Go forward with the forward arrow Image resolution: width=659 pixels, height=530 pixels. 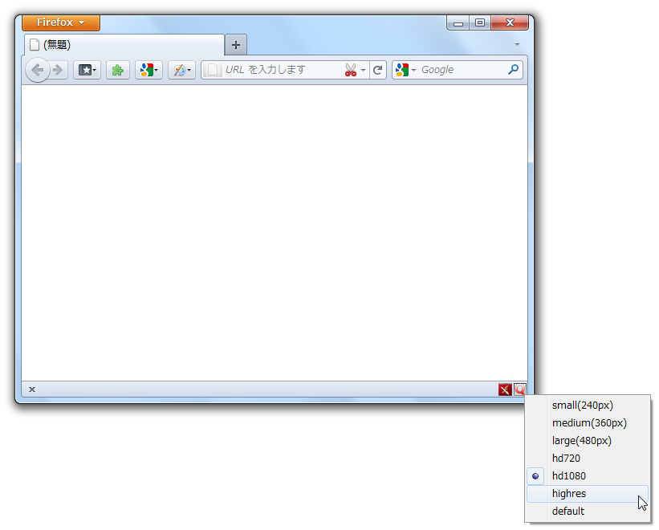click(58, 70)
